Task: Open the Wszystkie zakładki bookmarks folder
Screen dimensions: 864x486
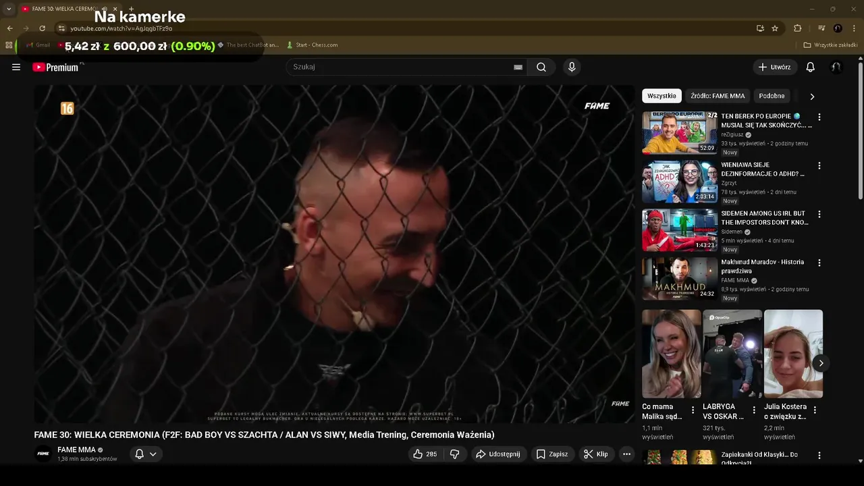Action: pos(831,45)
